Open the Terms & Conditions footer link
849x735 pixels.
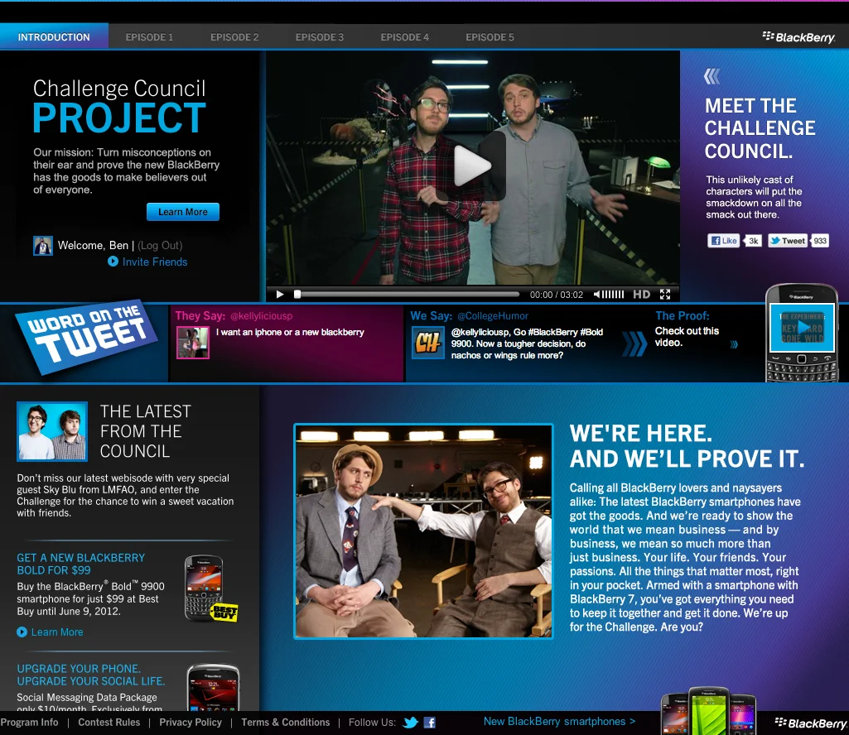pos(285,723)
